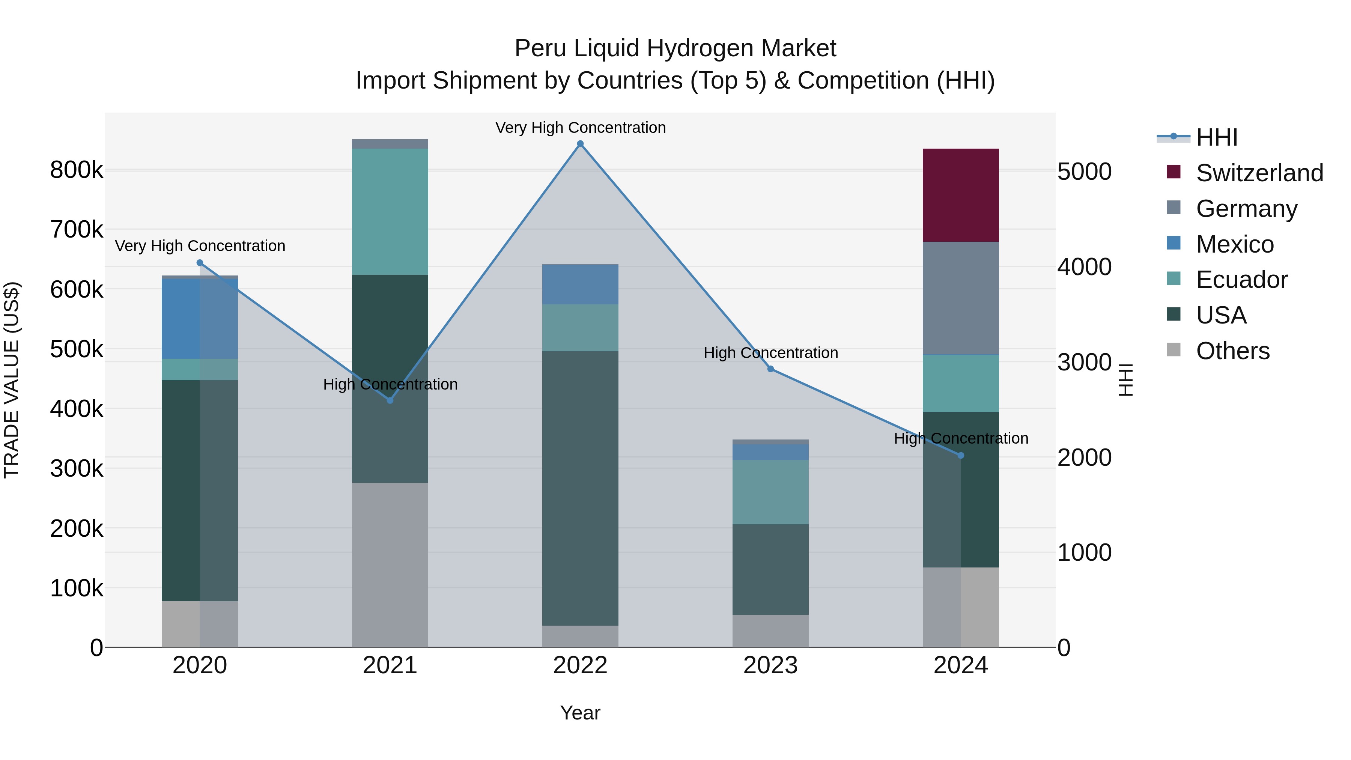1351x760 pixels.
Task: Click the 2022 x-axis label
Action: click(580, 665)
